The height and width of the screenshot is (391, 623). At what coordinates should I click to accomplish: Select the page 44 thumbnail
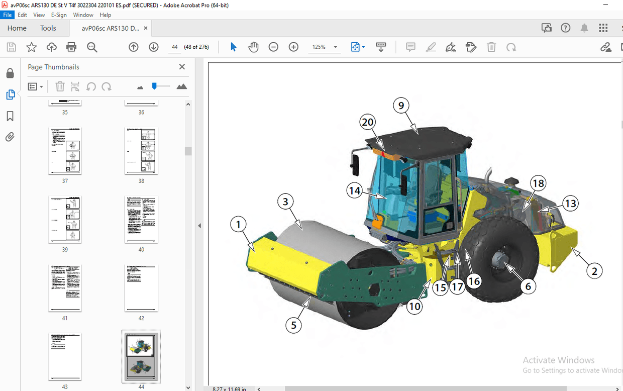tap(141, 357)
